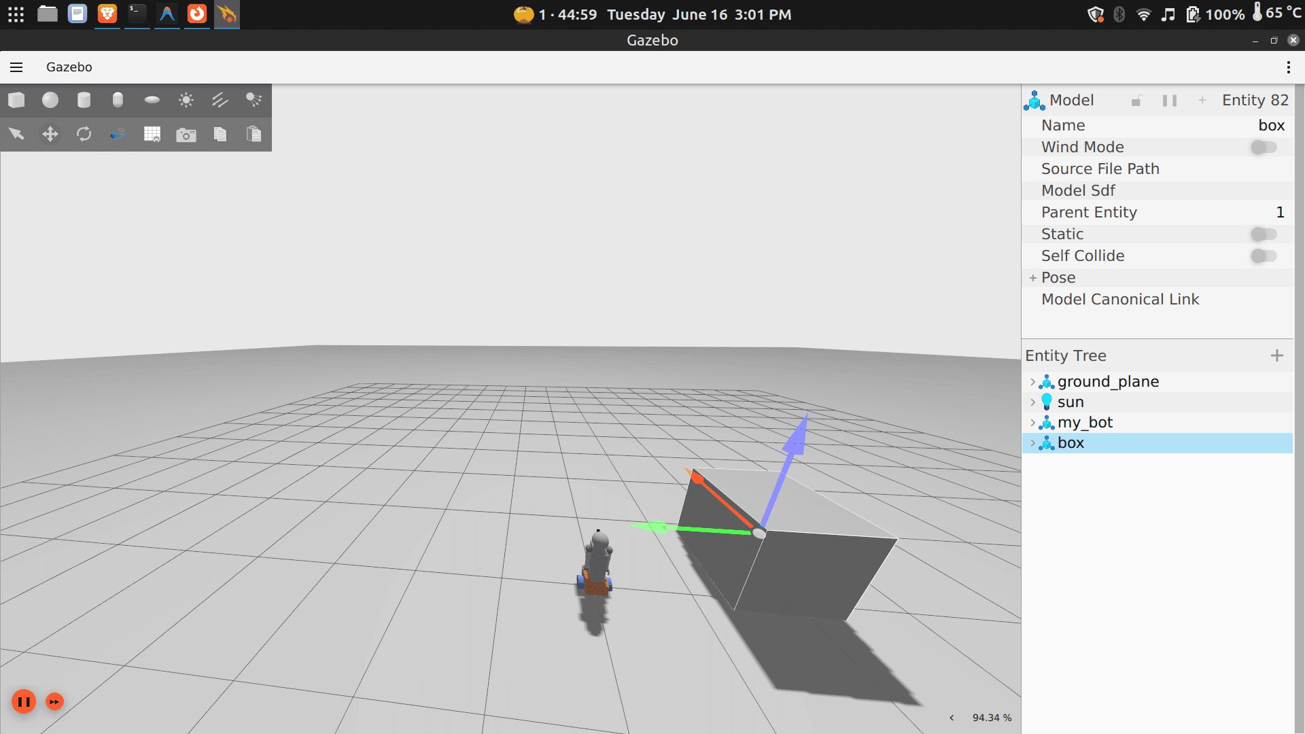Toggle the Wind Mode switch

point(1264,147)
